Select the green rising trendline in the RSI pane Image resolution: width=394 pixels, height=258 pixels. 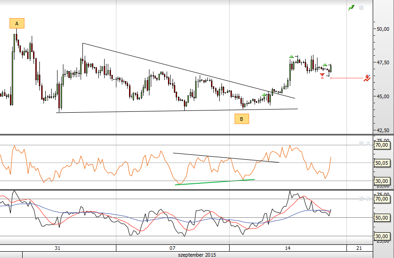[215, 182]
